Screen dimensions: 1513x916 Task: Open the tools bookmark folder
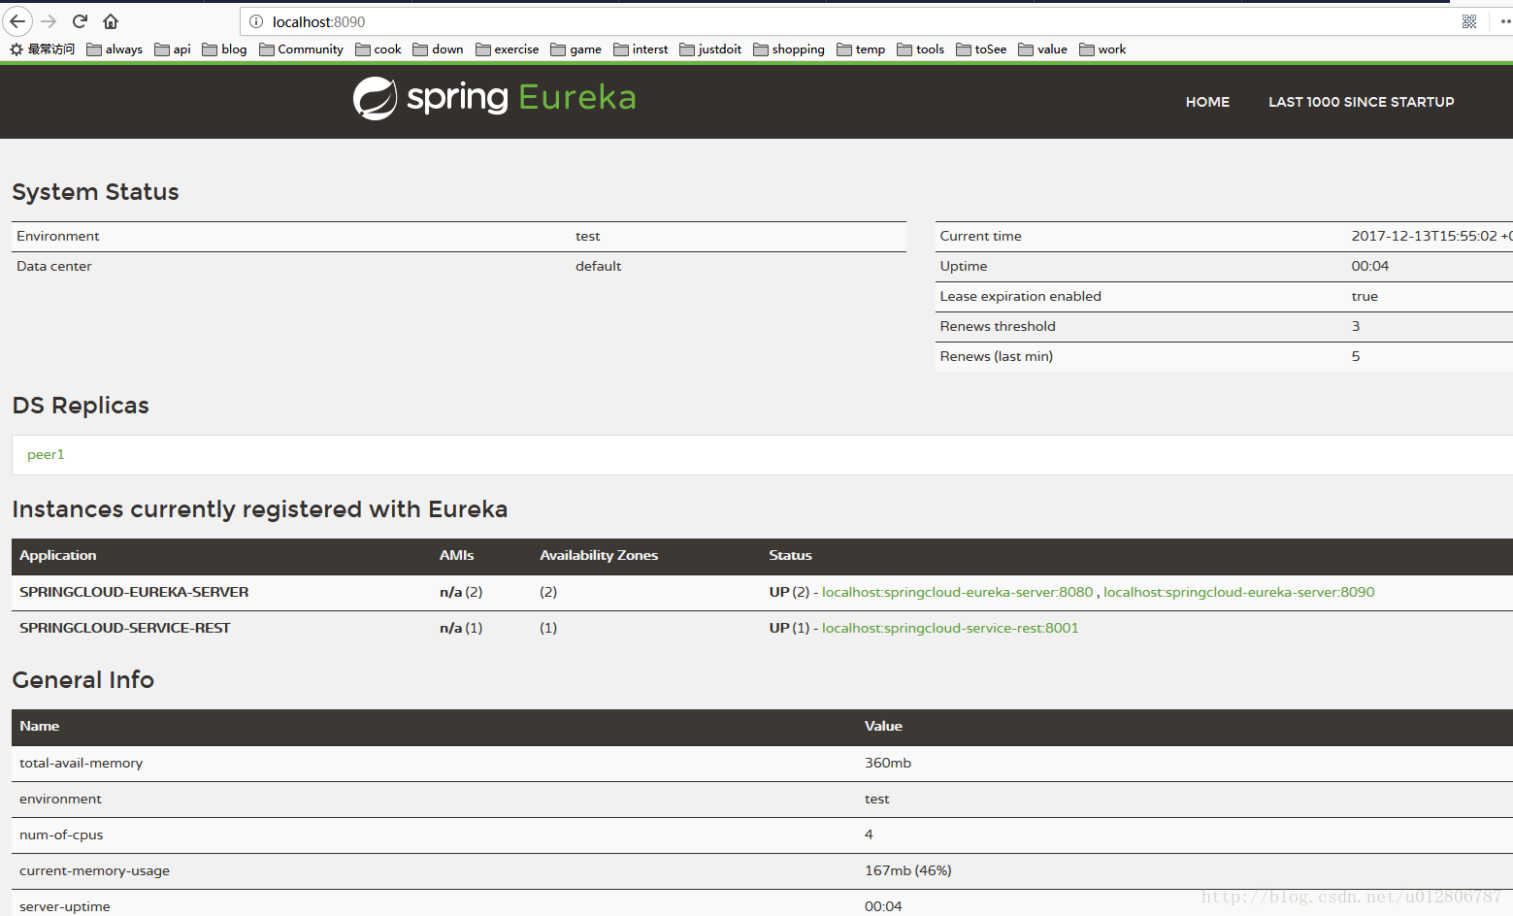tap(921, 49)
